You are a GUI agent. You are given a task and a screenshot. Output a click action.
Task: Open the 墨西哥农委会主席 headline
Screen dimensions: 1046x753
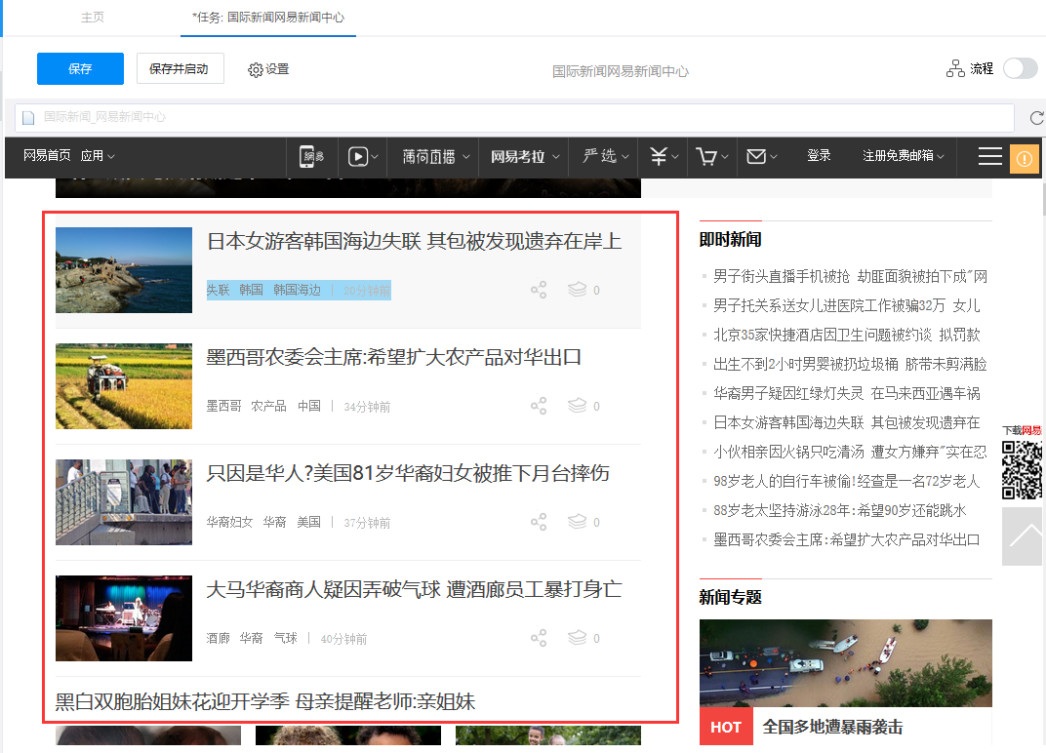click(393, 358)
